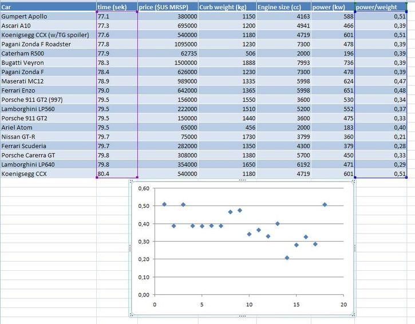Click the 'Pagani Zonda F Roadster' cell
The width and height of the screenshot is (415, 324).
tap(48, 44)
